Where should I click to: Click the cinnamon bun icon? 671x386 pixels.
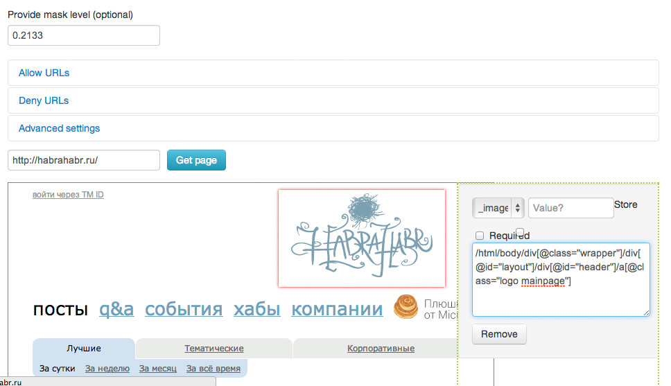tap(406, 307)
